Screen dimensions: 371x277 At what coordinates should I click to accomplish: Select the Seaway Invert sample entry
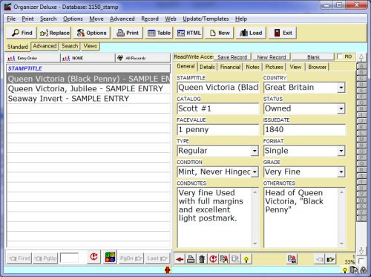88,99
